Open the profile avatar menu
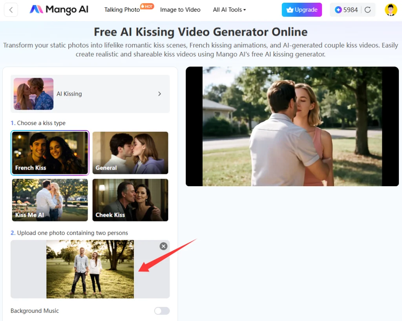The width and height of the screenshot is (402, 321). point(391,10)
